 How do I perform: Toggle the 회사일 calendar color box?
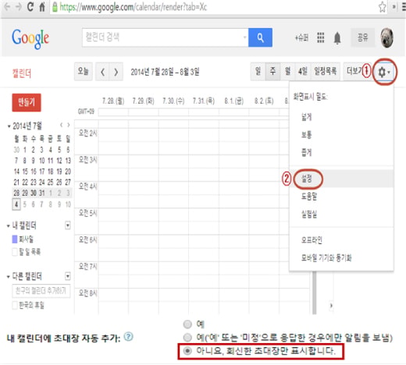(x=15, y=239)
